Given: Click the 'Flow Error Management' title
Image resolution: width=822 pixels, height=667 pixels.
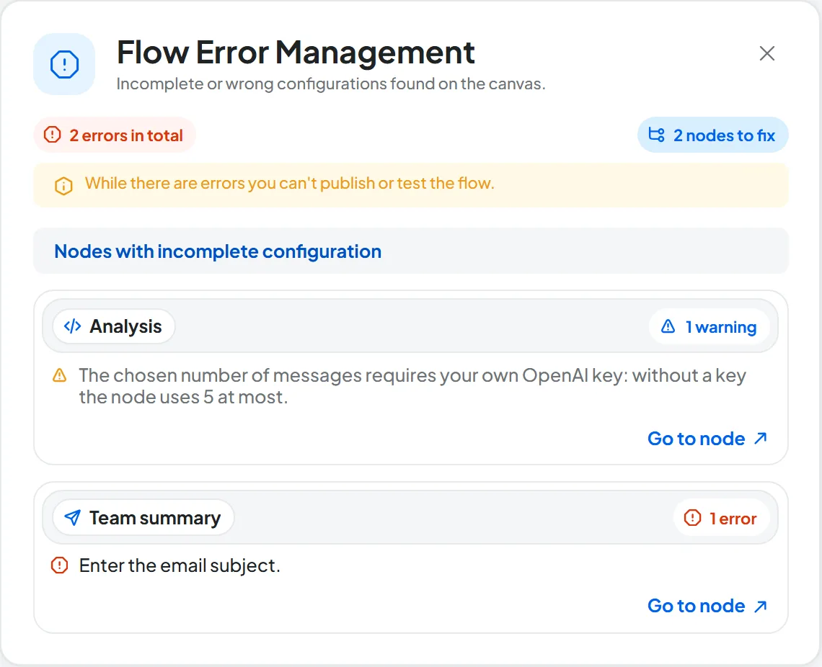Looking at the screenshot, I should (x=296, y=52).
